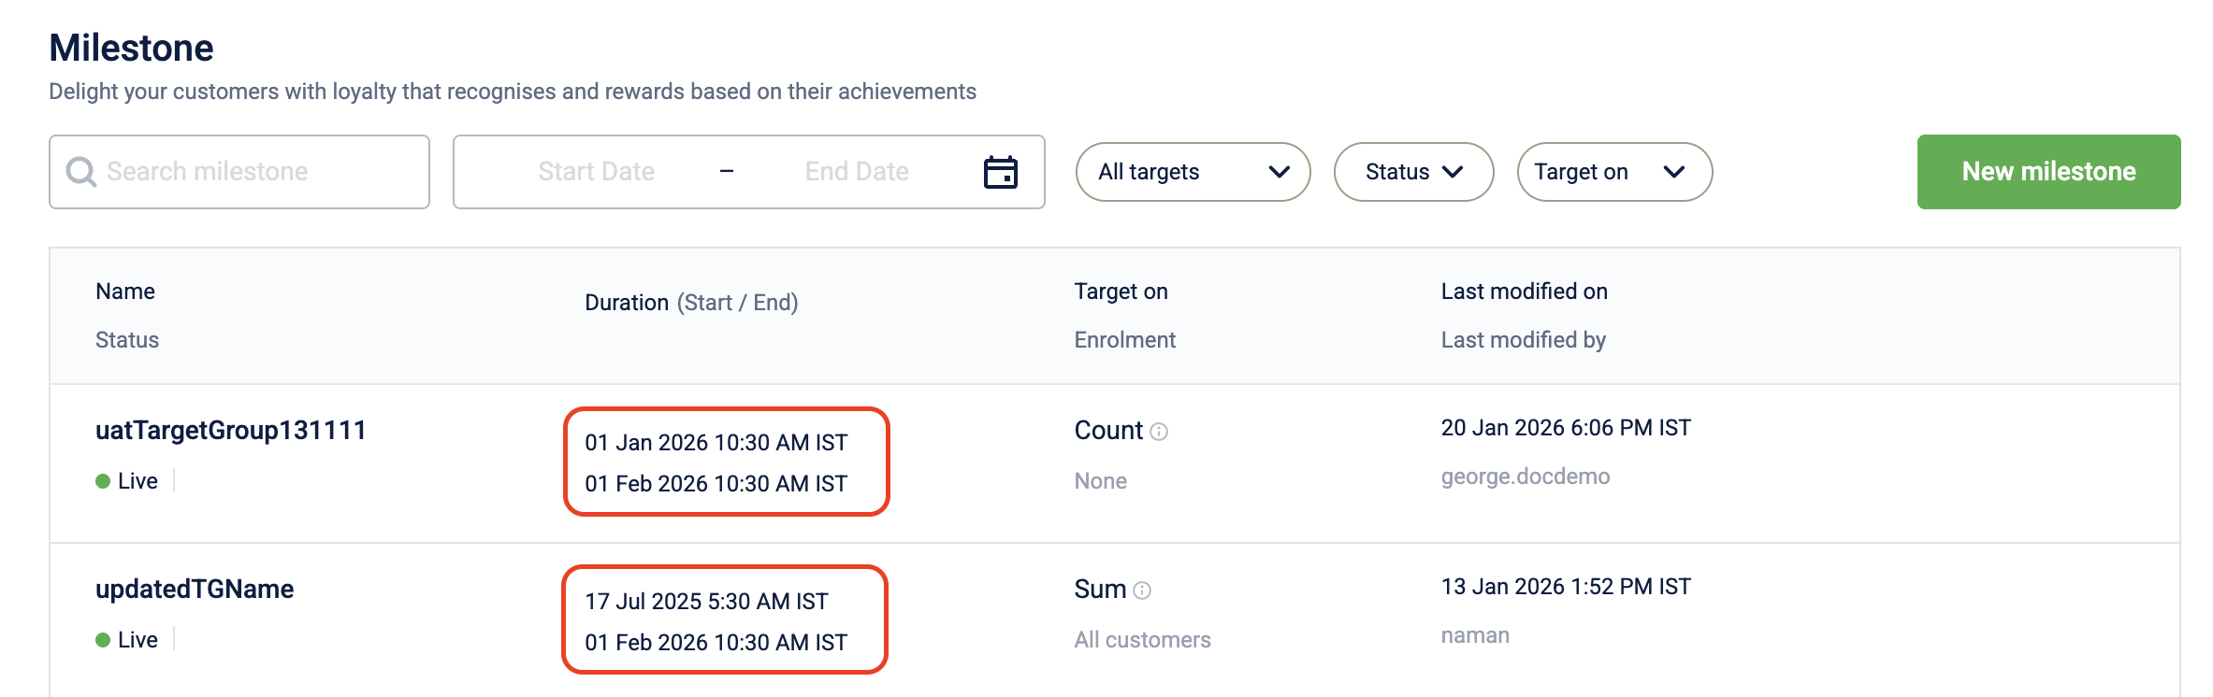Focus the Search milestone field
The height and width of the screenshot is (697, 2213).
click(239, 172)
